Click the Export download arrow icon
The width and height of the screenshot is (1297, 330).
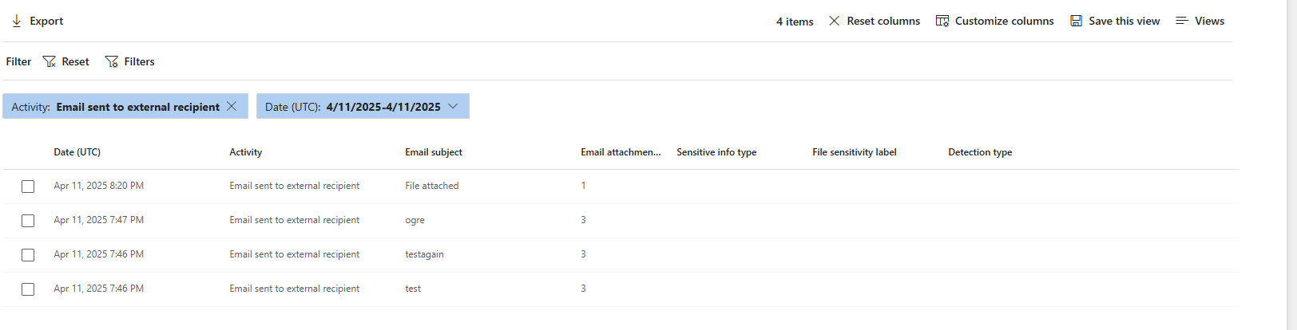pyautogui.click(x=16, y=21)
